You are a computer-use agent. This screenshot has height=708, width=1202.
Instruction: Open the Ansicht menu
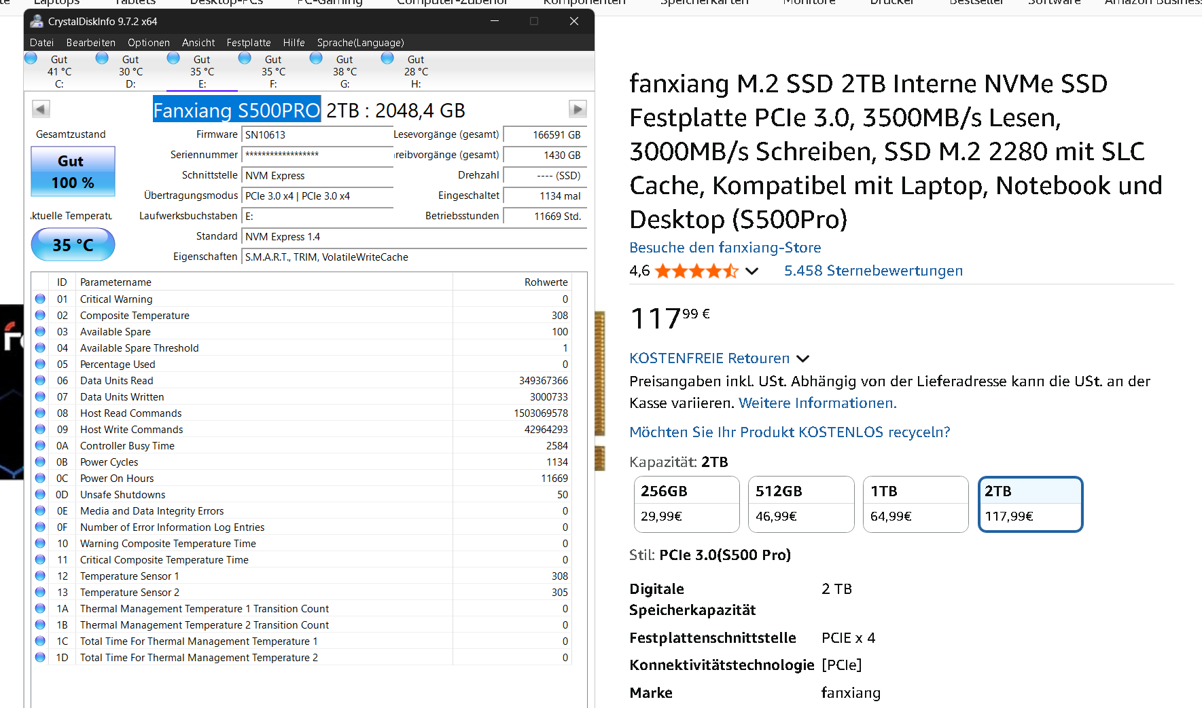pyautogui.click(x=198, y=42)
